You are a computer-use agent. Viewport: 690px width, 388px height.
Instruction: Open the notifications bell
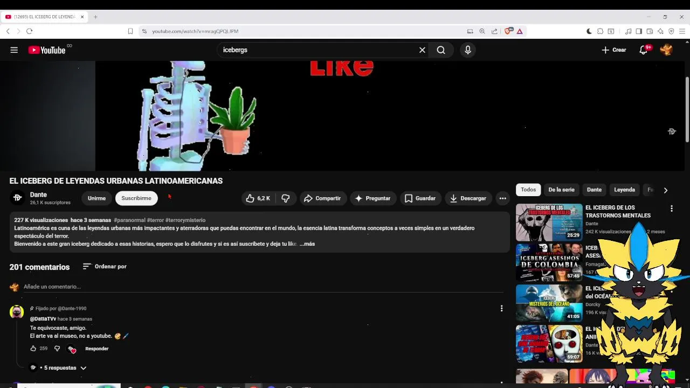643,50
